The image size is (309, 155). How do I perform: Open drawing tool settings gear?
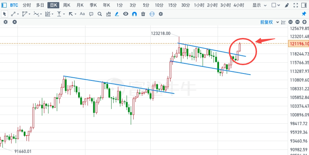click(161, 14)
